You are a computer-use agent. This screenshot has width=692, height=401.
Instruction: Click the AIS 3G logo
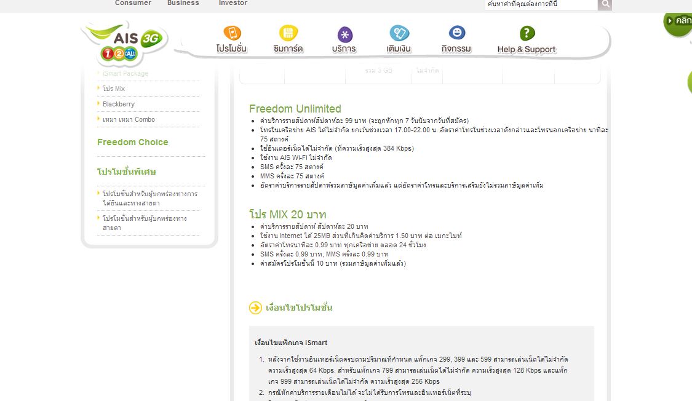[x=125, y=43]
